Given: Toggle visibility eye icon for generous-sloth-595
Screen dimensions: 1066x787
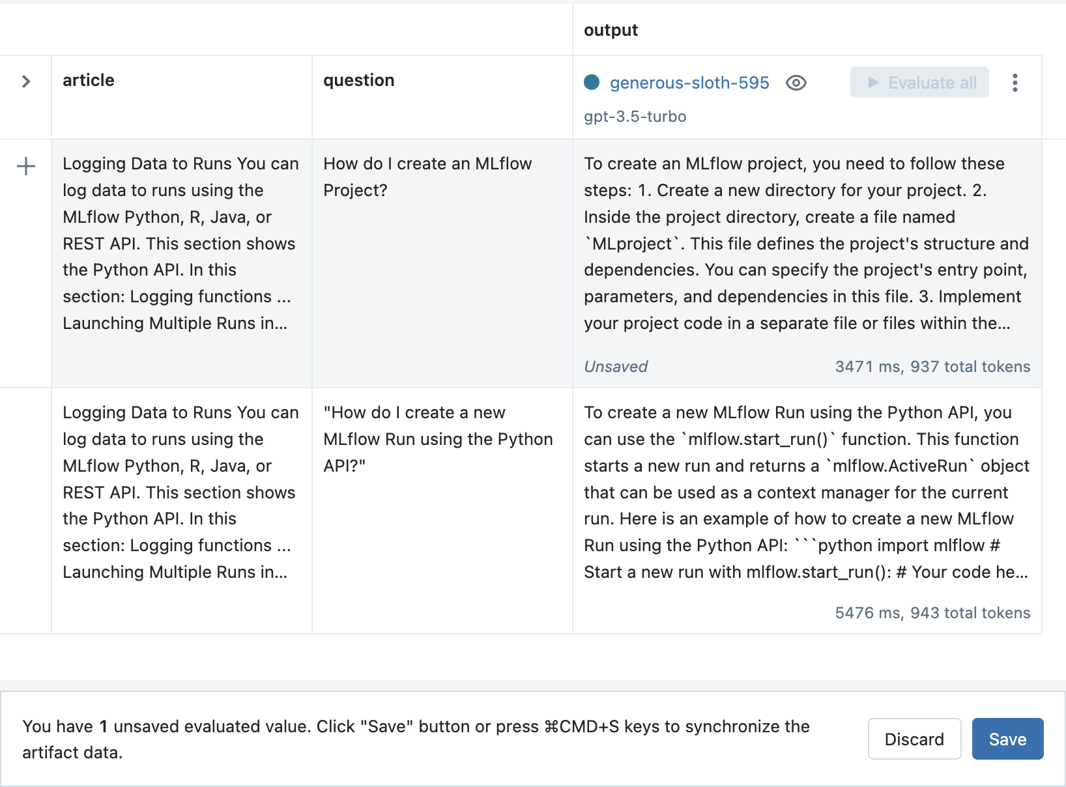Looking at the screenshot, I should [796, 83].
